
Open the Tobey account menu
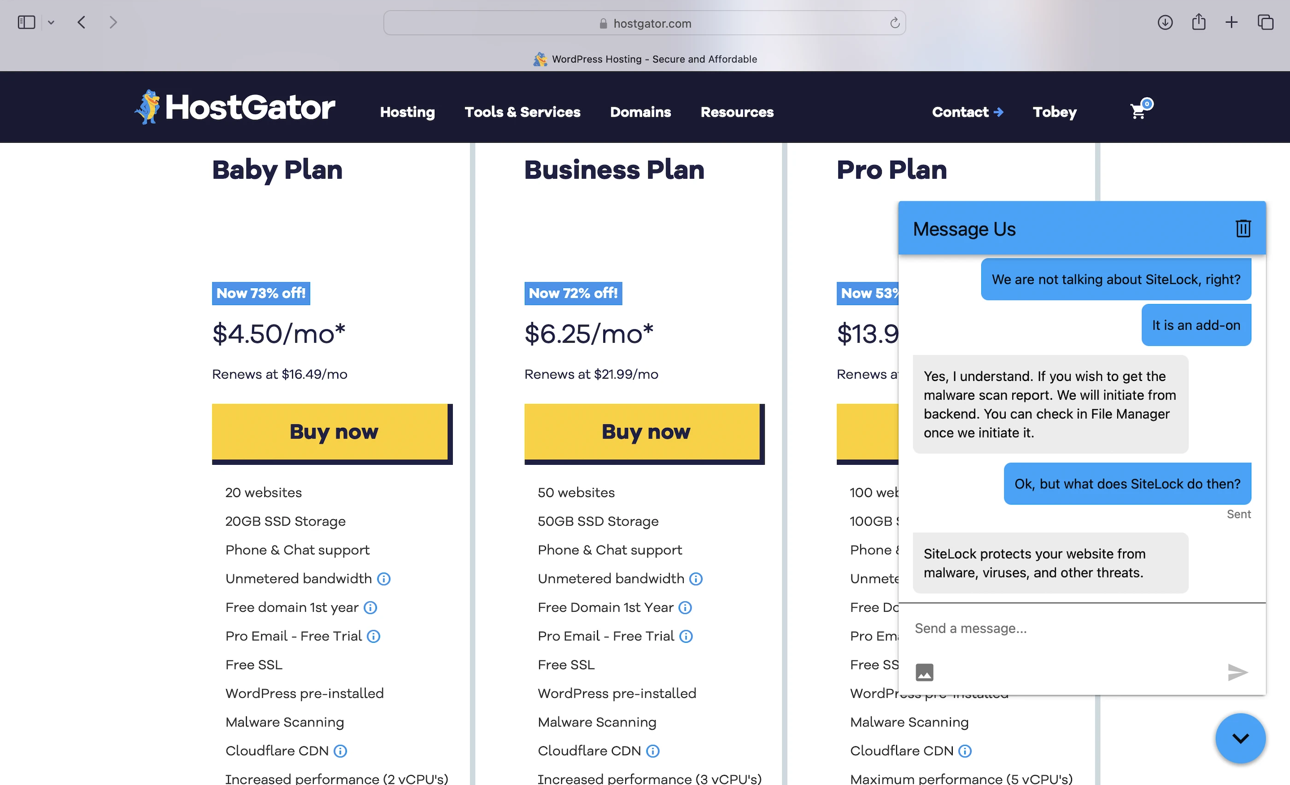pos(1055,112)
